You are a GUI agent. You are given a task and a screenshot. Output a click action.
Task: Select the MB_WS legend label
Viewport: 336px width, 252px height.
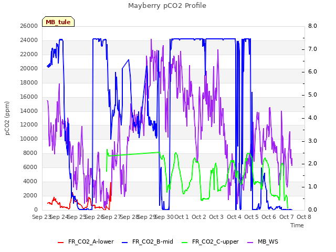pos(268,241)
